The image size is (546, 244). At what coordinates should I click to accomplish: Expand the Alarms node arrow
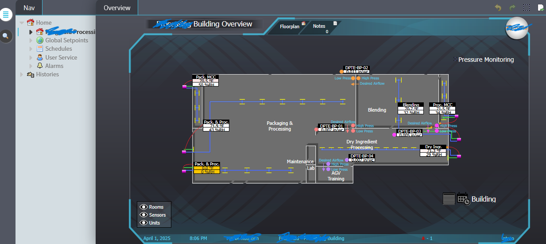click(x=31, y=66)
